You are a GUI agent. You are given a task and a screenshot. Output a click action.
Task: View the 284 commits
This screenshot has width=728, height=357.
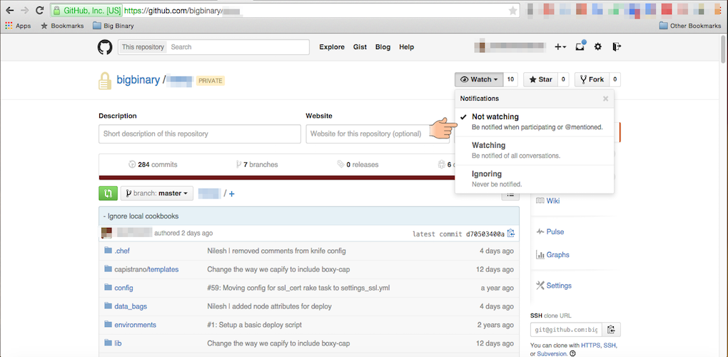153,164
